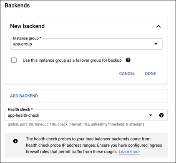The width and height of the screenshot is (176, 163).
Task: Click the CANCEL button
Action: 127,73
